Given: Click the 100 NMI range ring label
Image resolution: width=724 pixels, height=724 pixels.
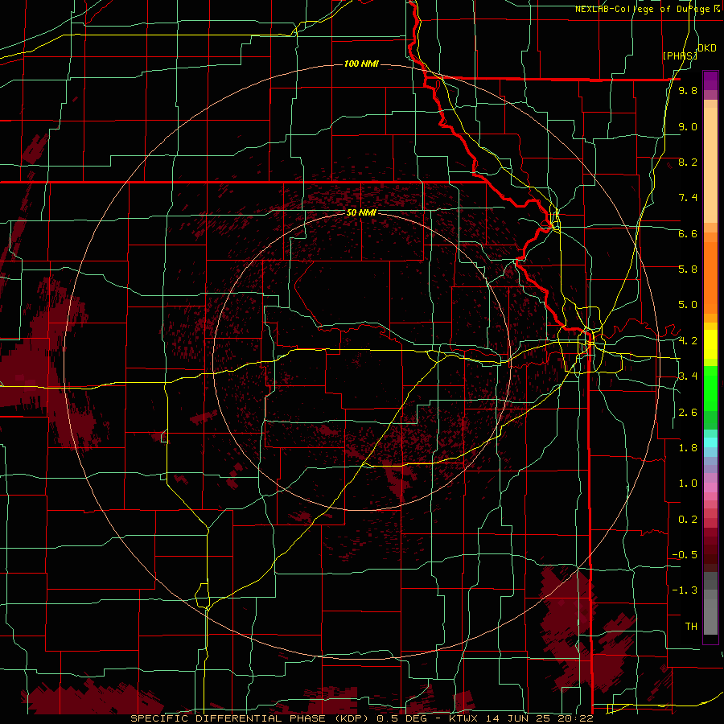Looking at the screenshot, I should [x=361, y=64].
